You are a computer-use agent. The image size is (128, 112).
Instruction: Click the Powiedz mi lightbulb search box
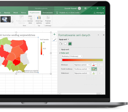(x=68, y=13)
